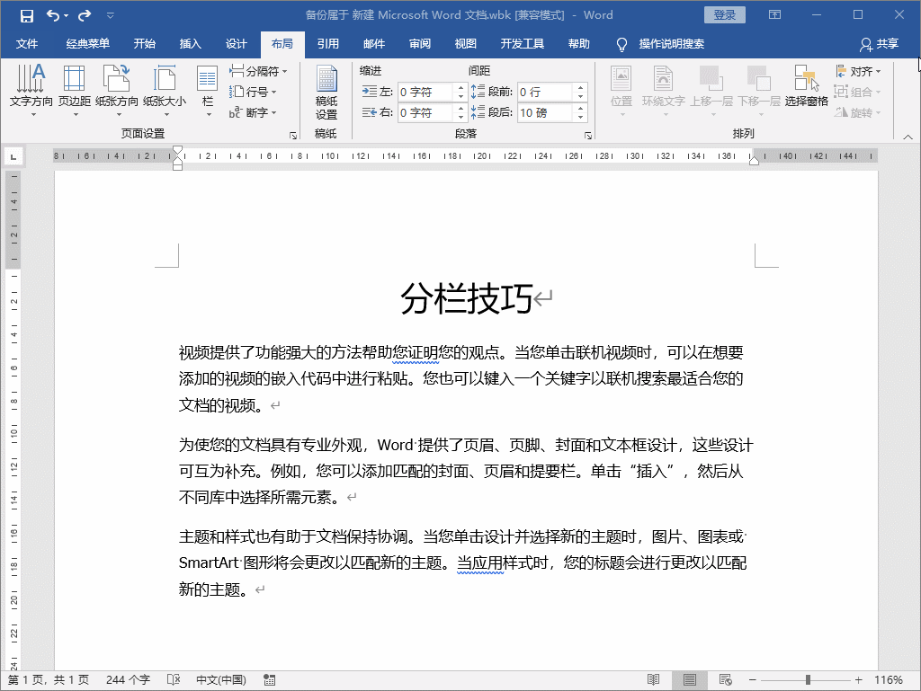This screenshot has height=691, width=921.
Task: Click the 环绕文字 wrap text icon
Action: coord(663,91)
